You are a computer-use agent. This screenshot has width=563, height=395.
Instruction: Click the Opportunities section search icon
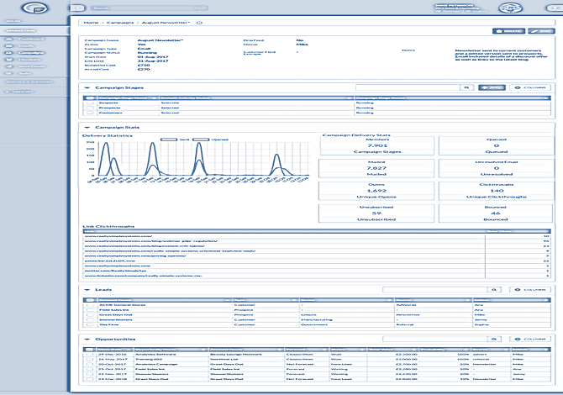(x=494, y=340)
